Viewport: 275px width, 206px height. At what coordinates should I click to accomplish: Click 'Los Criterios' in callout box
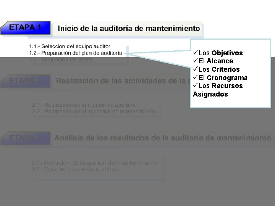[216, 69]
